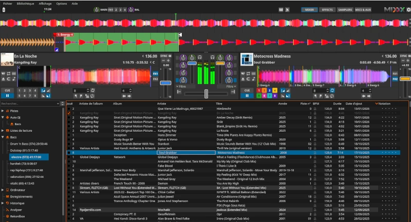
Task: Eject the track from deck 1
Action: (4, 79)
